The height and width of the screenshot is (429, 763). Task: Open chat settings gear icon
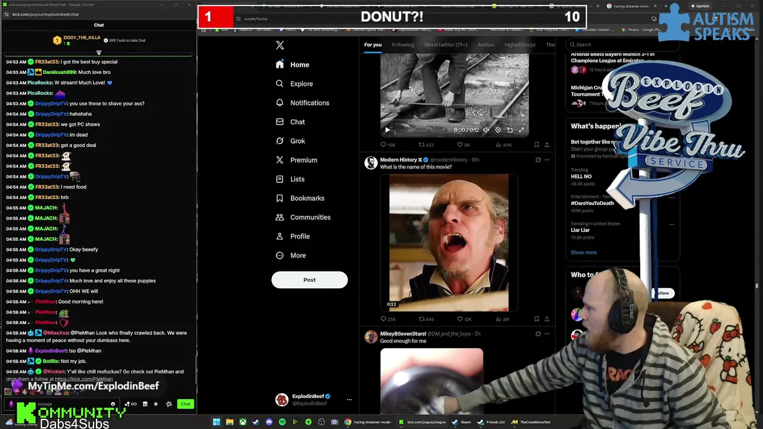click(x=156, y=404)
